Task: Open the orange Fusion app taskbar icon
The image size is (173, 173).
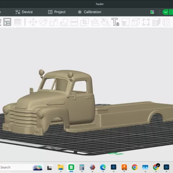Action: tap(124, 167)
